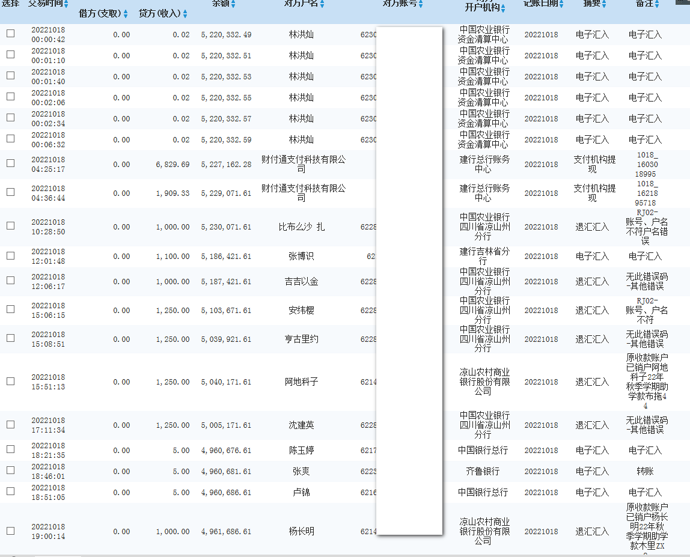The width and height of the screenshot is (690, 557).
Task: Sort by 摘要 column arrows
Action: pyautogui.click(x=603, y=4)
